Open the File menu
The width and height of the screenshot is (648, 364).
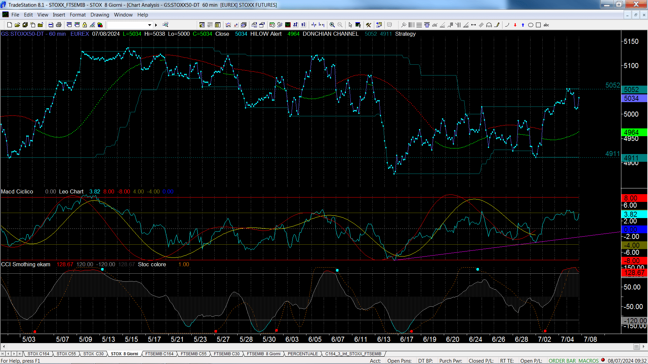15,15
